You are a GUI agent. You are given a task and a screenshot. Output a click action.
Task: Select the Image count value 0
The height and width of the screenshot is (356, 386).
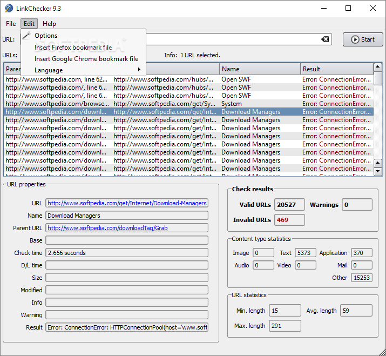click(x=263, y=253)
